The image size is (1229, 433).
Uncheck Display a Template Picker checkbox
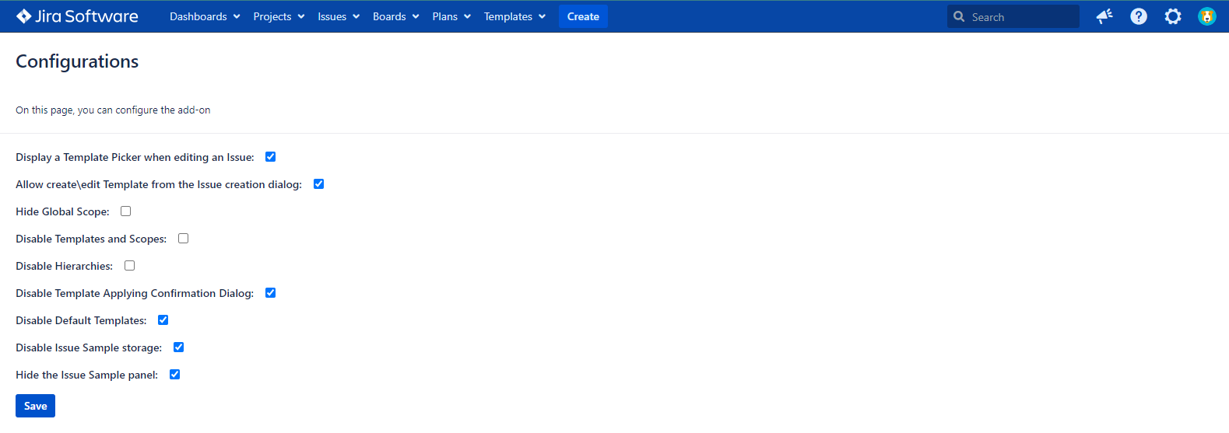tap(271, 157)
